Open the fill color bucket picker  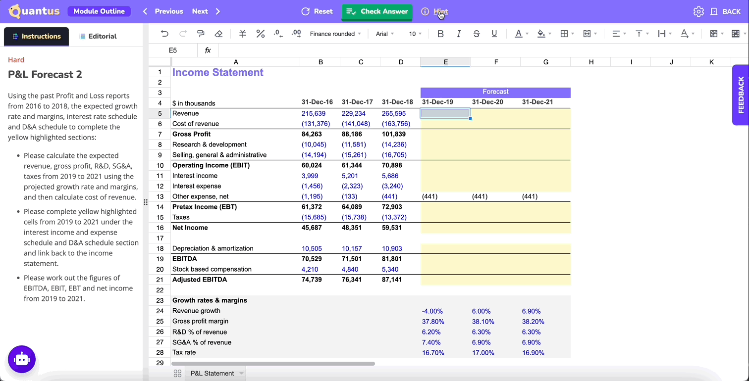(x=543, y=34)
